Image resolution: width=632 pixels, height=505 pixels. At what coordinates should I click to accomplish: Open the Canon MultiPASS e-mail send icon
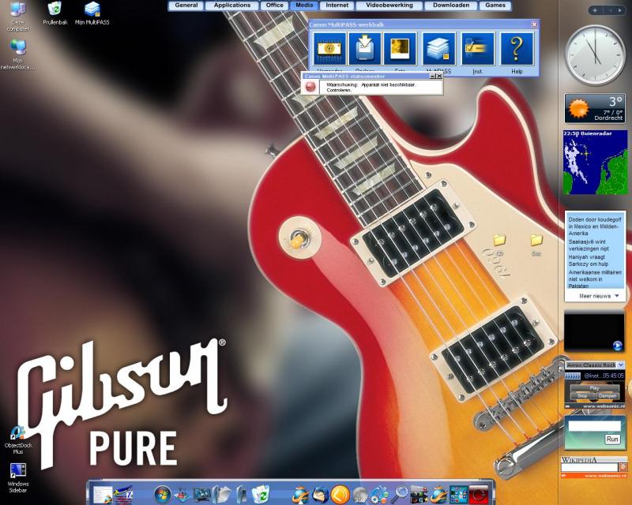click(329, 49)
